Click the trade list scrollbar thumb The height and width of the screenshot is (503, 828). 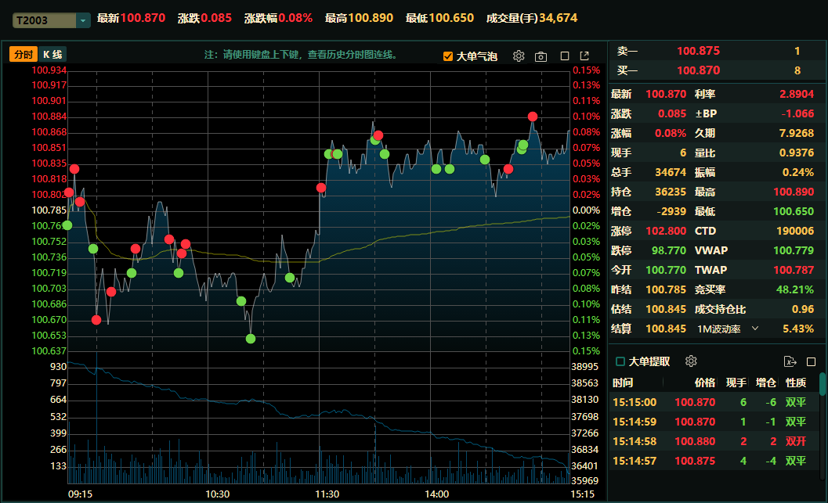pos(823,384)
